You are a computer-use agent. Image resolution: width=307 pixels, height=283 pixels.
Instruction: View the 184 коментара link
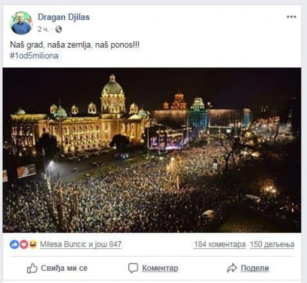click(220, 244)
